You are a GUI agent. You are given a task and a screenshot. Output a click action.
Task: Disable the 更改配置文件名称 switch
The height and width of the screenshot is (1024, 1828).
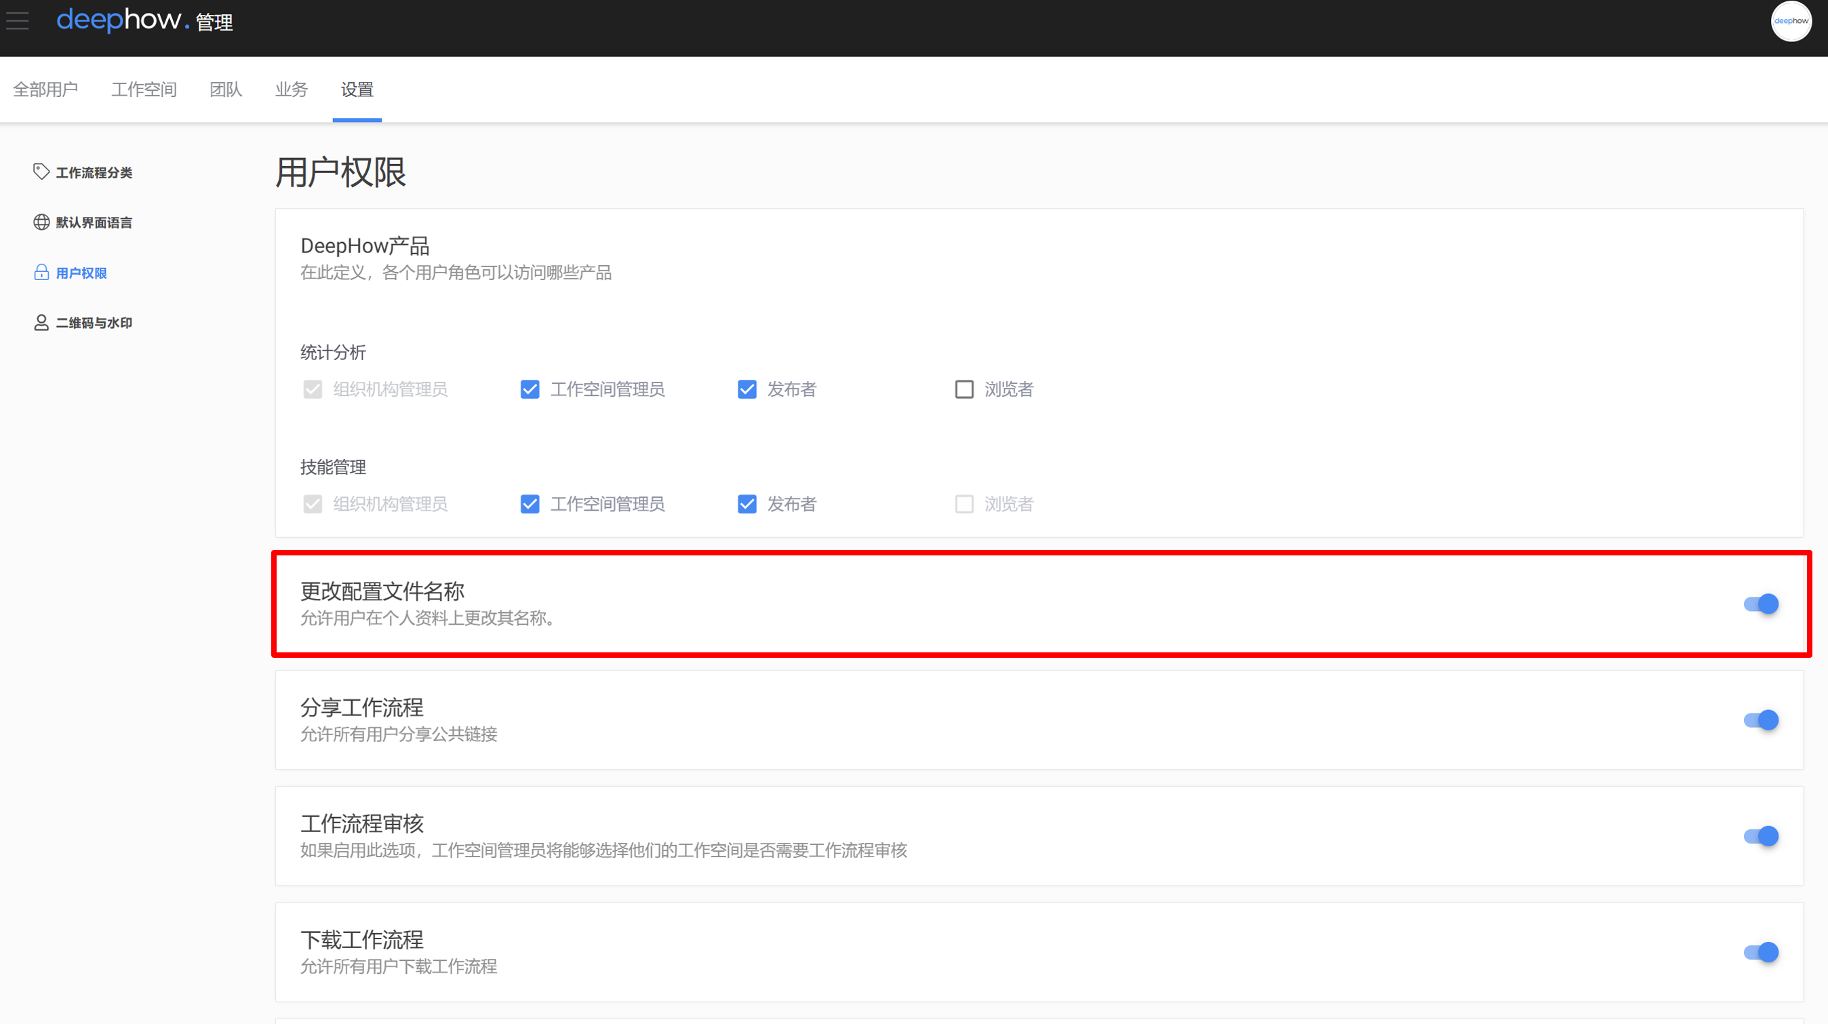click(x=1762, y=604)
